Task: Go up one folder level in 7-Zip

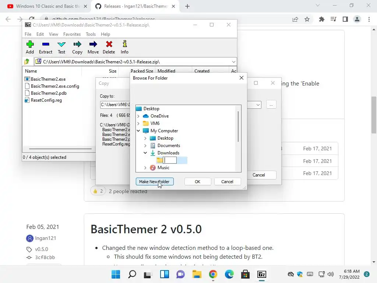Action: (27, 62)
